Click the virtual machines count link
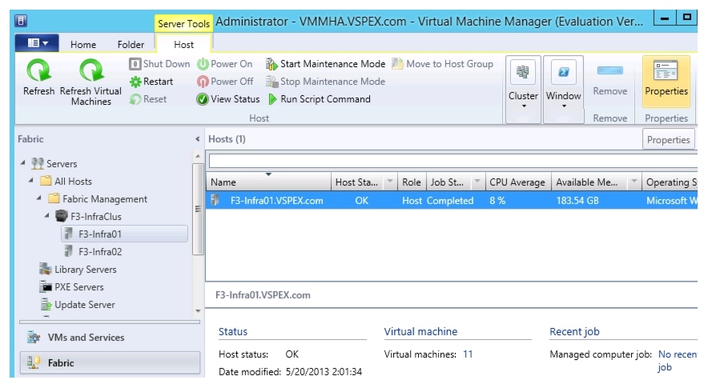The image size is (708, 388). [x=468, y=354]
